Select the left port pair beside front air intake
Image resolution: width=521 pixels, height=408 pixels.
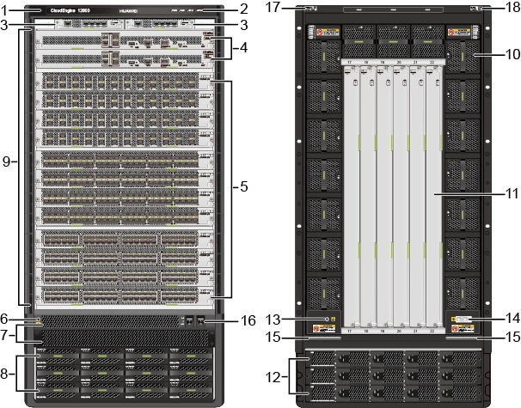(x=187, y=320)
